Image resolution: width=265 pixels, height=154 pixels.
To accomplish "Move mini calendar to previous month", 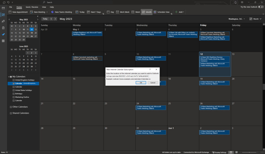I will 9,20.
